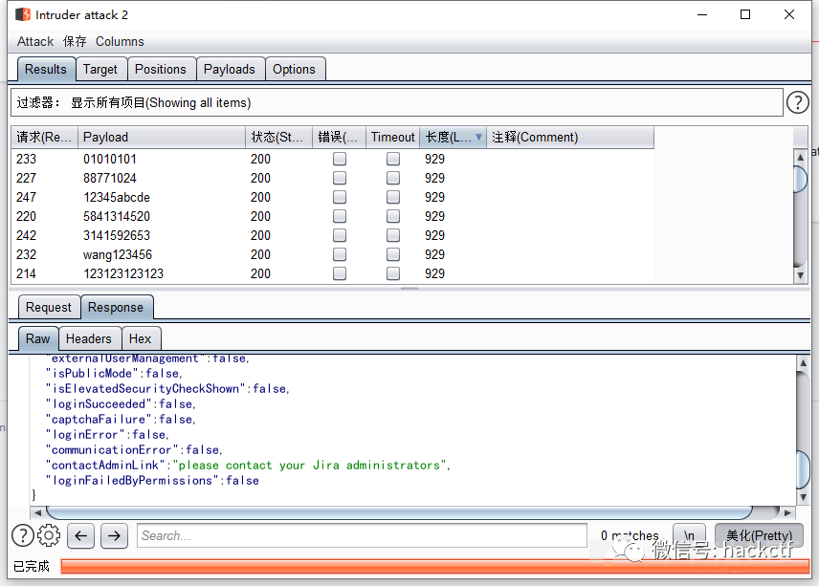Sort by Timeout column header

point(393,138)
